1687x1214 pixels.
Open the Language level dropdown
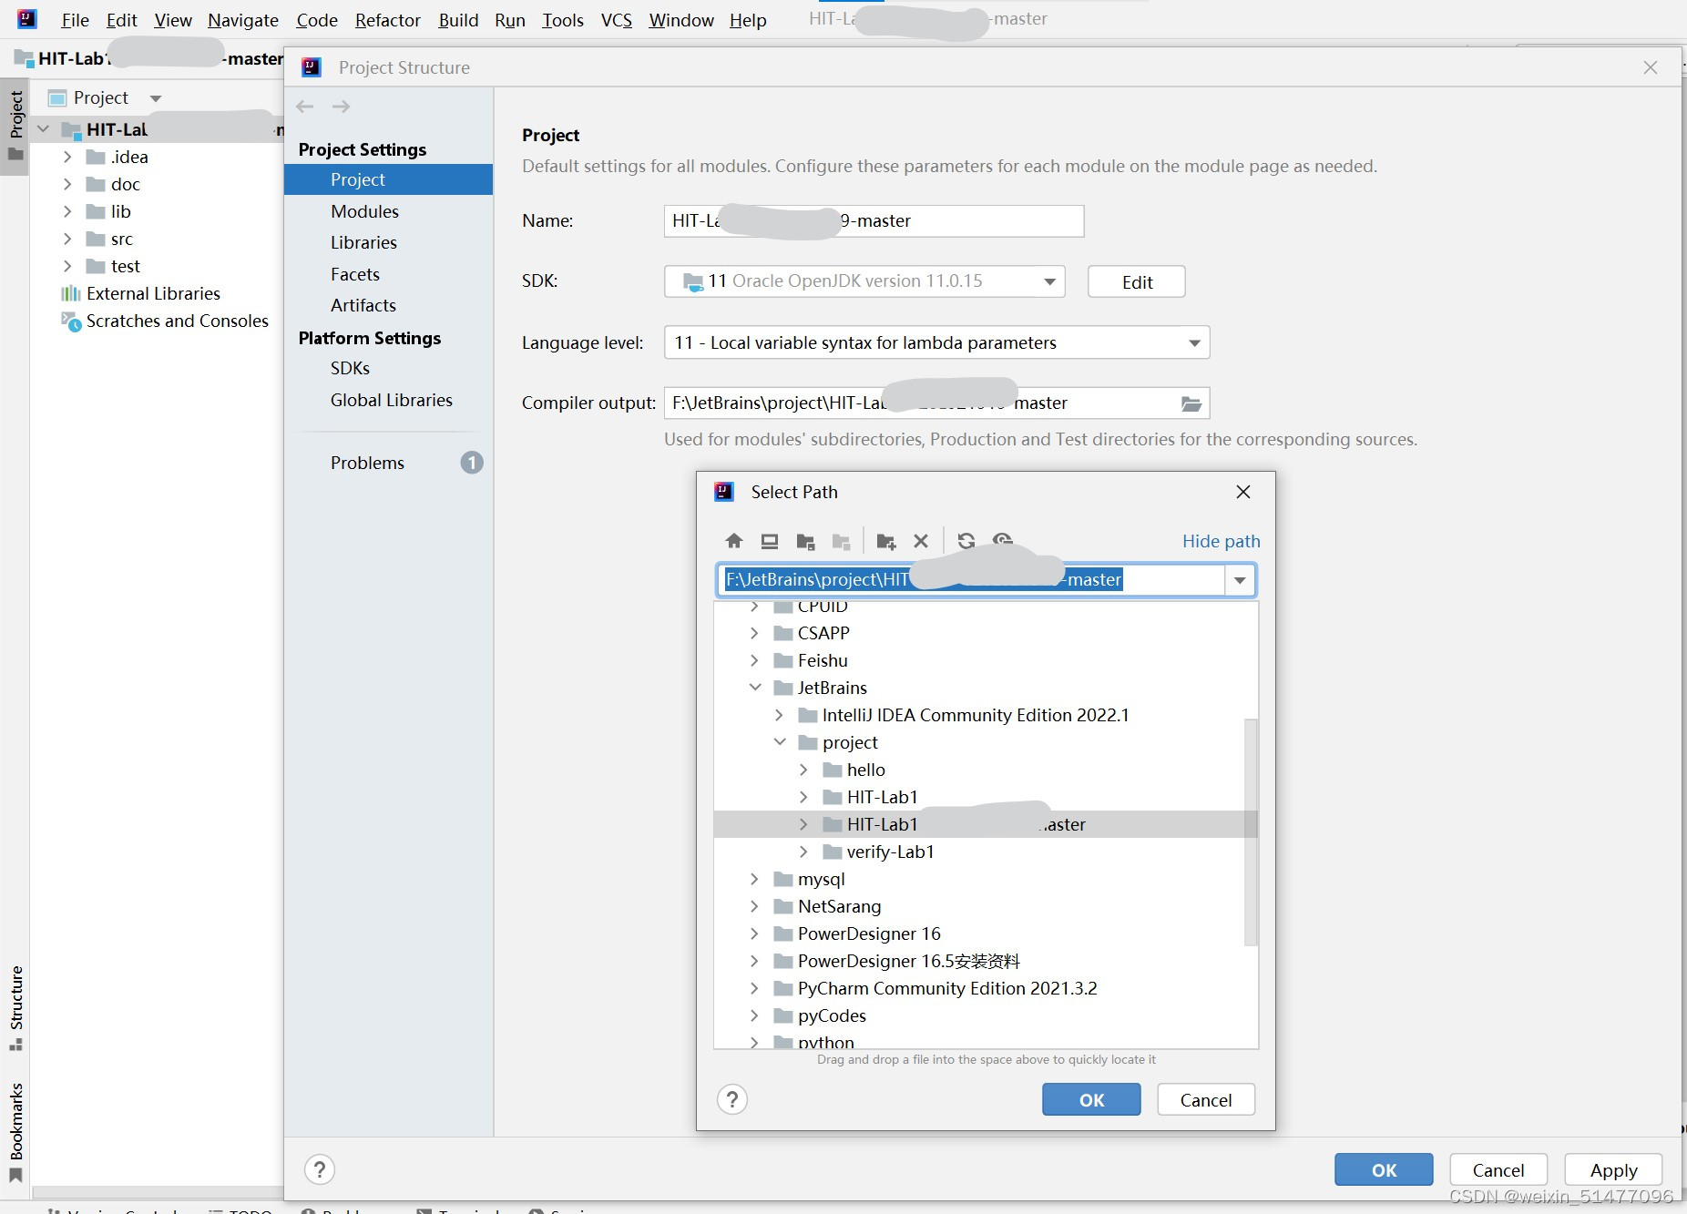[x=1194, y=343]
